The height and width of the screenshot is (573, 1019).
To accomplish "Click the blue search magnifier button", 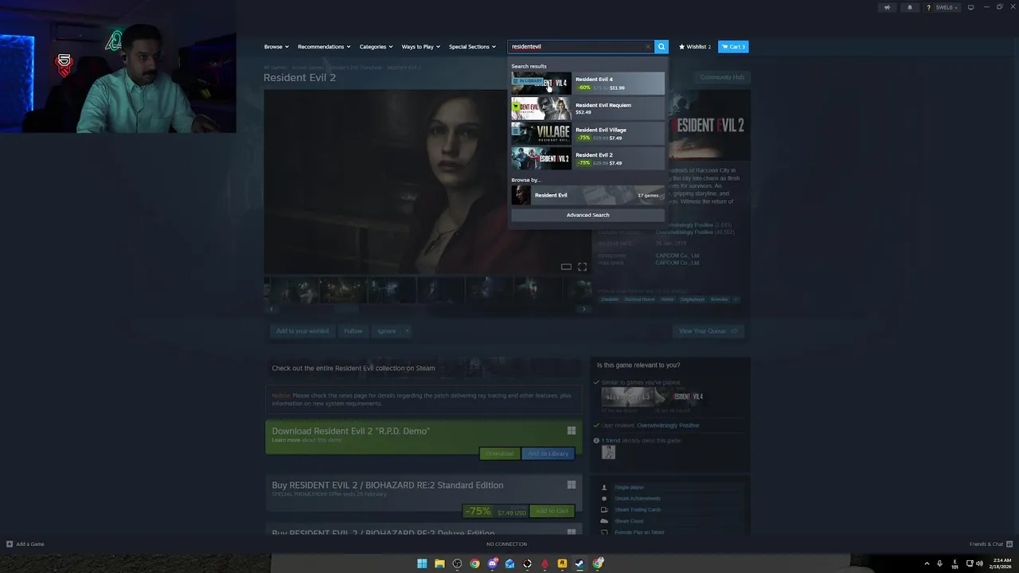I will point(662,47).
